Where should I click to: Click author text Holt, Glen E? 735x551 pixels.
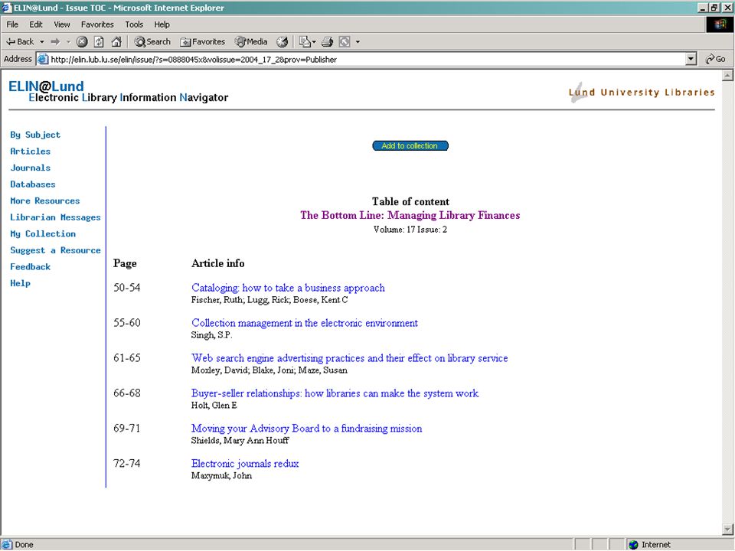(214, 406)
